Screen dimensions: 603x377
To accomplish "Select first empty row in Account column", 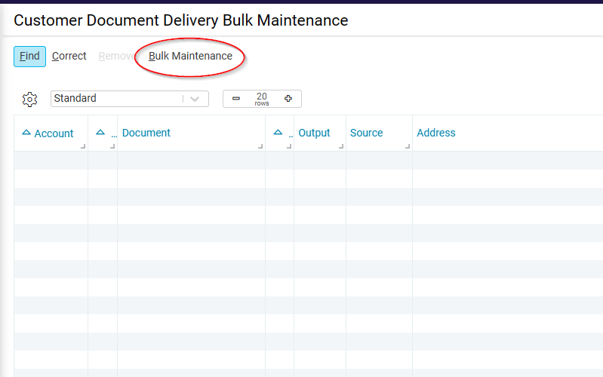I will [51, 160].
